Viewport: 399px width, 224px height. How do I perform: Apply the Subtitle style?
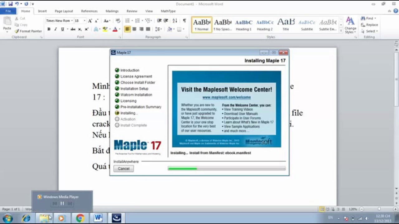point(307,25)
